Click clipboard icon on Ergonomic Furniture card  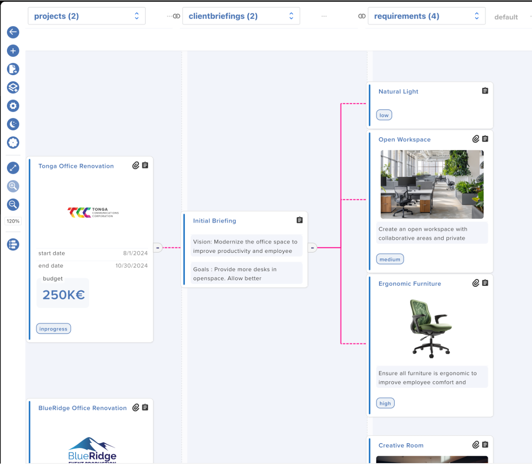coord(485,283)
